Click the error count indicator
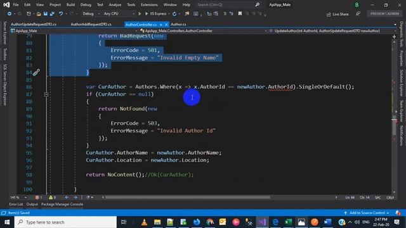 point(38,198)
